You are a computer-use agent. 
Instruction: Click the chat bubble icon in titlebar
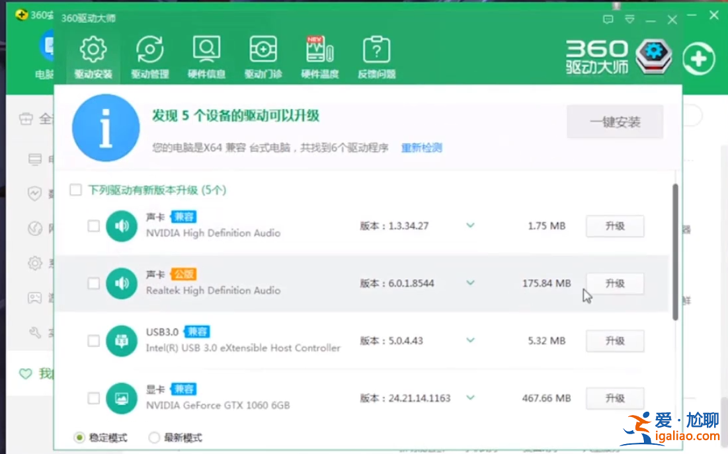608,20
